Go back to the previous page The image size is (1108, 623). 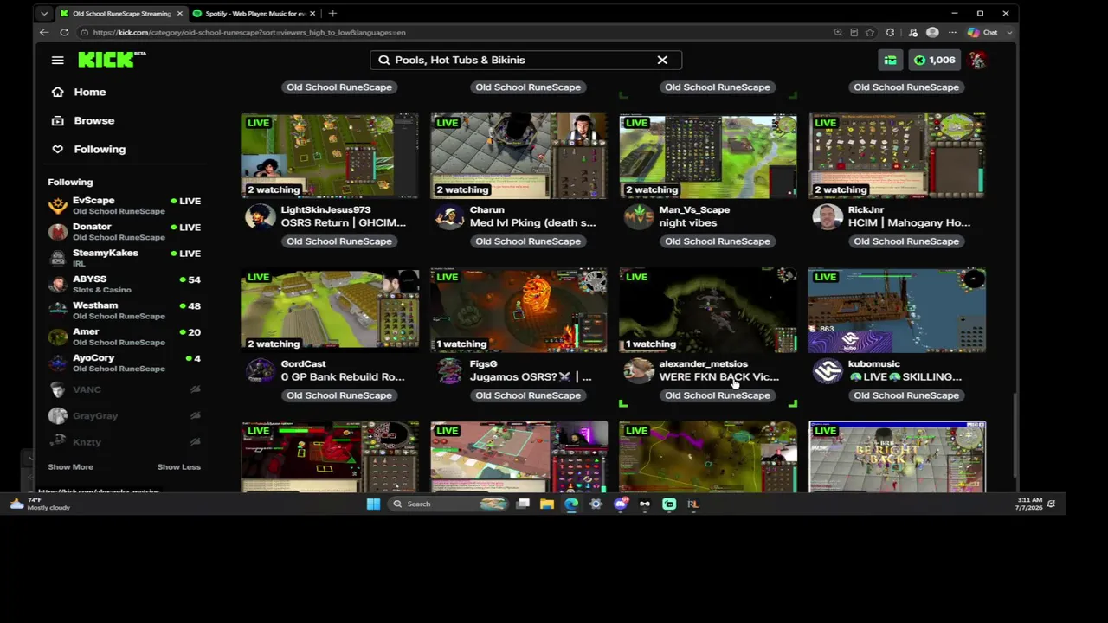click(x=44, y=32)
